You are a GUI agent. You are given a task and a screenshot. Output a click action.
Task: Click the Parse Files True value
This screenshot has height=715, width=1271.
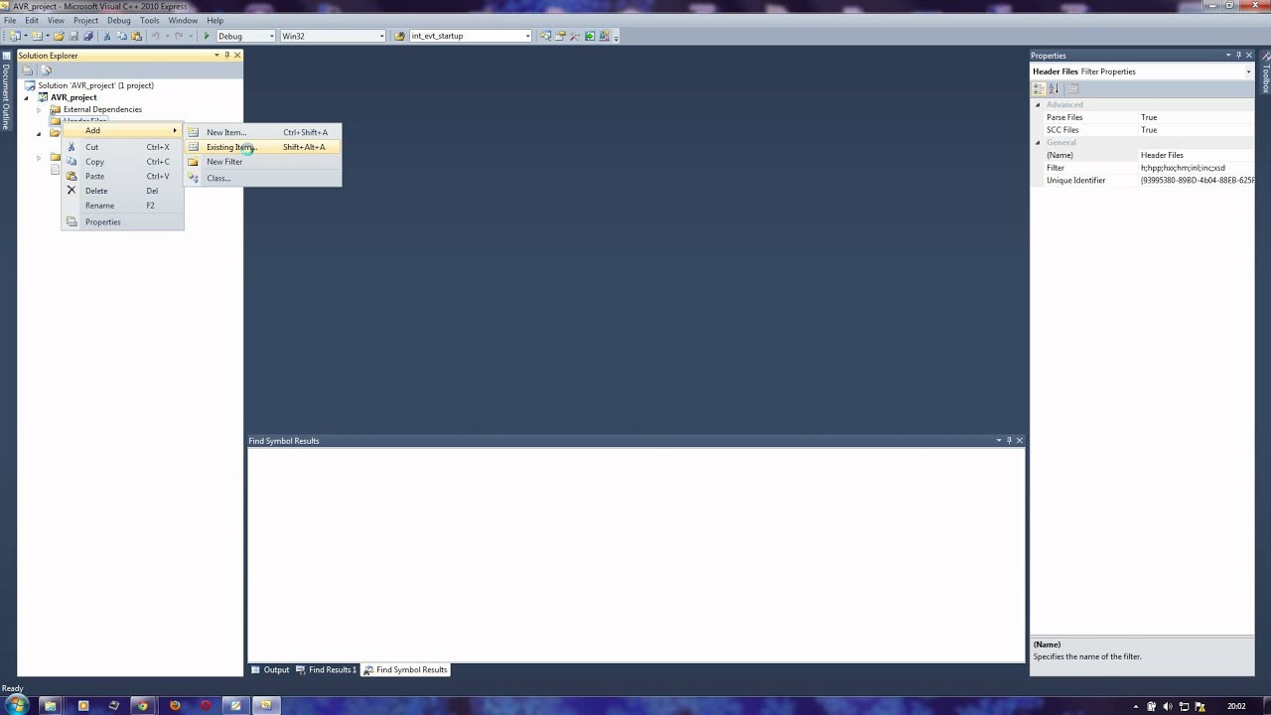(x=1196, y=117)
